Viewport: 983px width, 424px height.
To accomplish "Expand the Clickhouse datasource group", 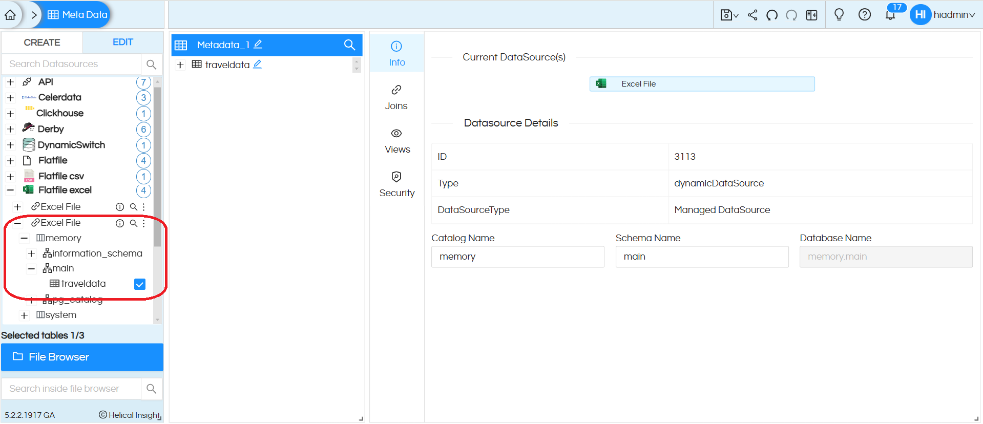I will (10, 114).
